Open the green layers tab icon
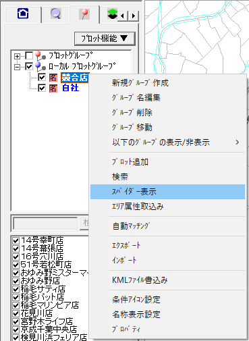The height and width of the screenshot is (341, 249). 112,14
